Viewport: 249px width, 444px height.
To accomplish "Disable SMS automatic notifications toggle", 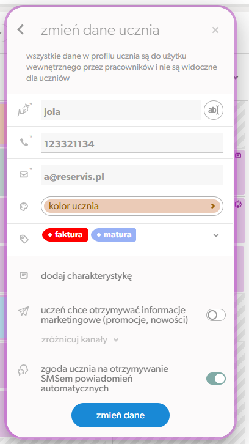I will coord(216,379).
